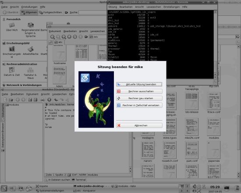Open Sitzung menu in Konsole
The width and height of the screenshot is (241, 193).
click(113, 7)
